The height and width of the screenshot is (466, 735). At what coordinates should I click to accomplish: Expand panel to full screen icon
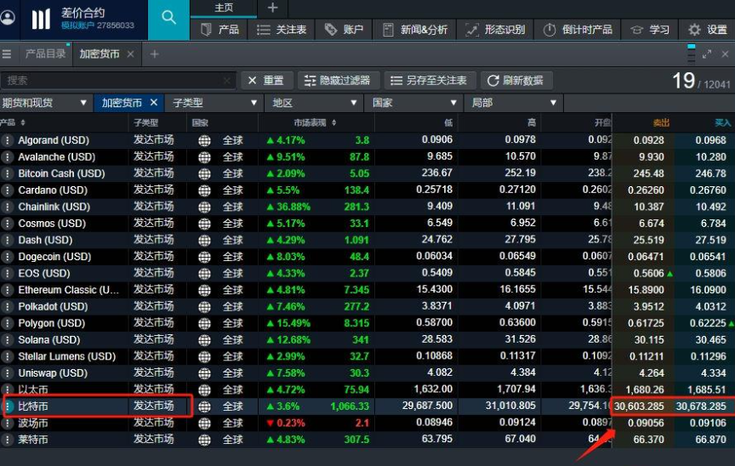[x=707, y=54]
